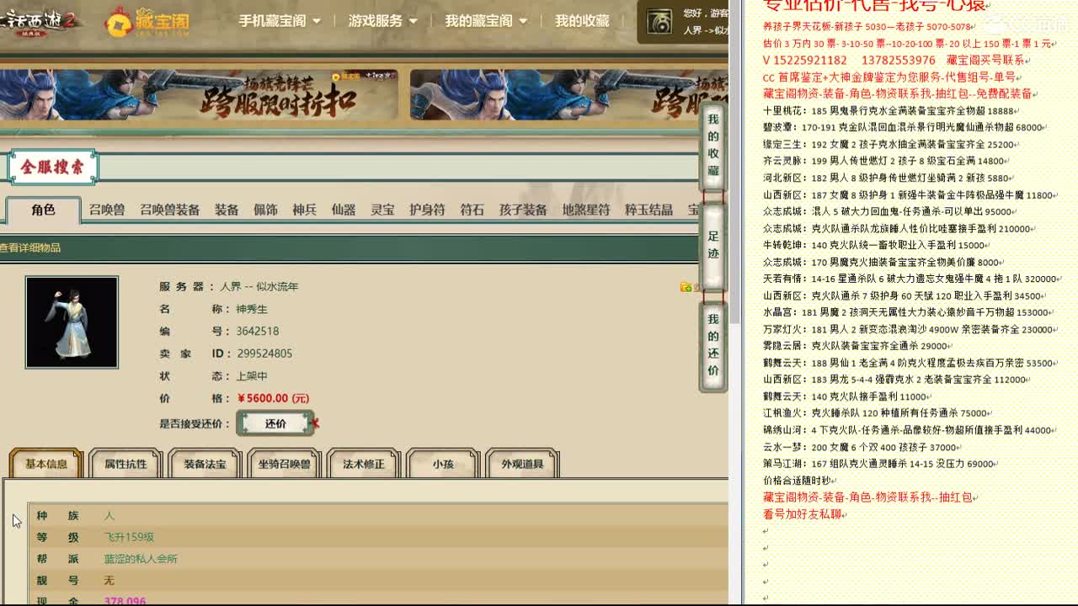Select the 召唤兽 category tab
Viewport: 1078px width, 606px height.
tap(107, 210)
